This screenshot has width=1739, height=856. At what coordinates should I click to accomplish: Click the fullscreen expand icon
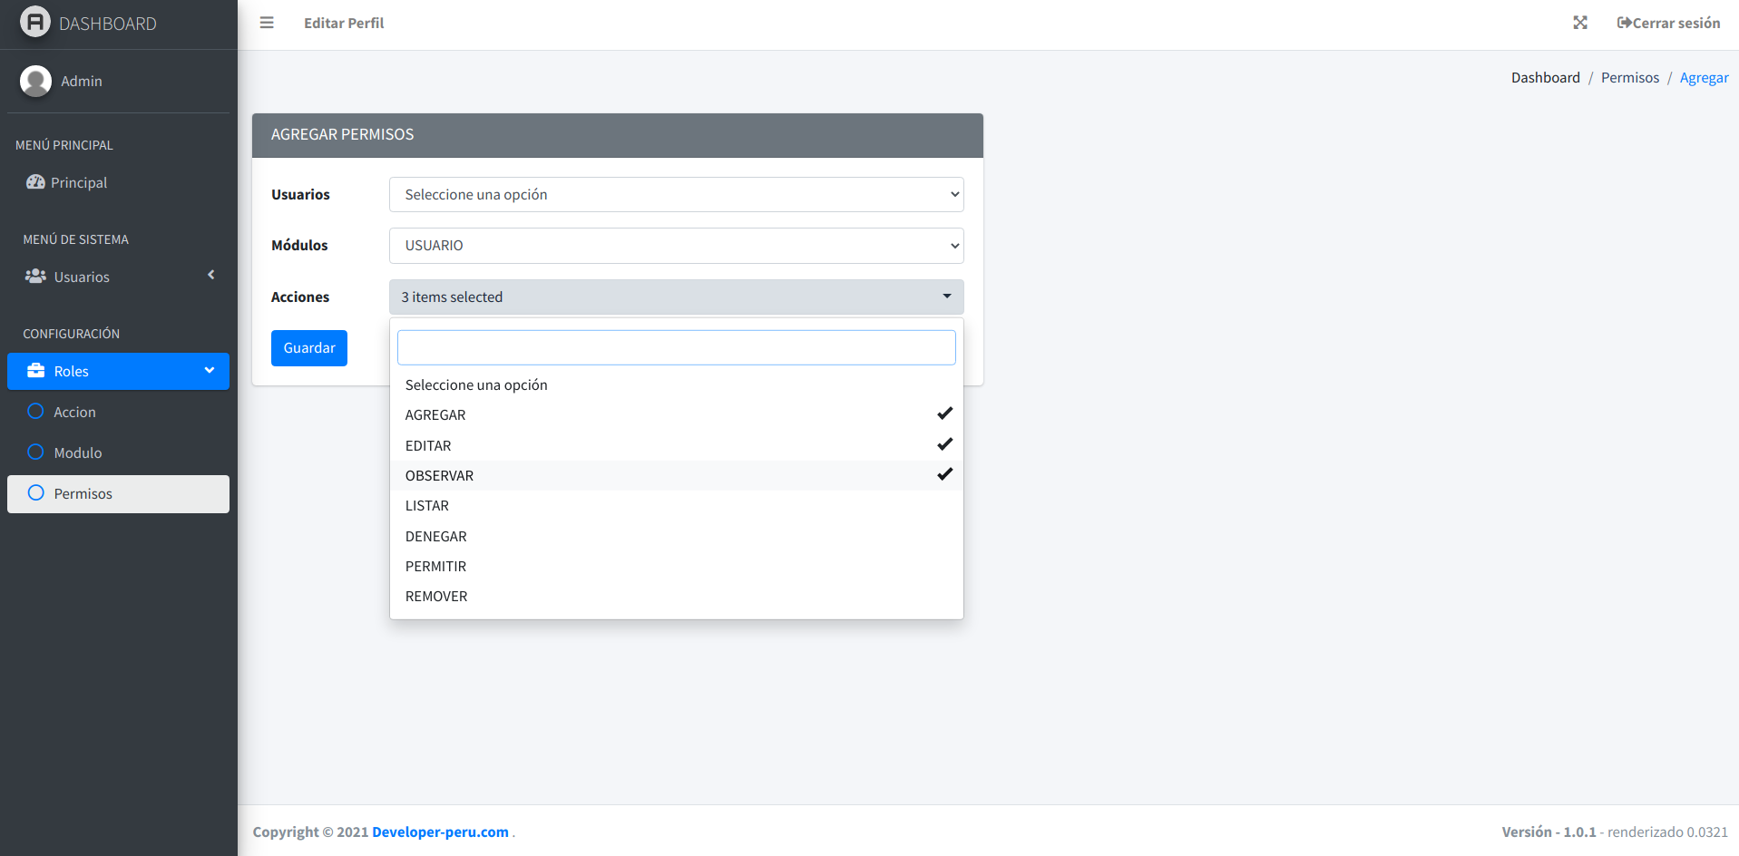coord(1580,23)
